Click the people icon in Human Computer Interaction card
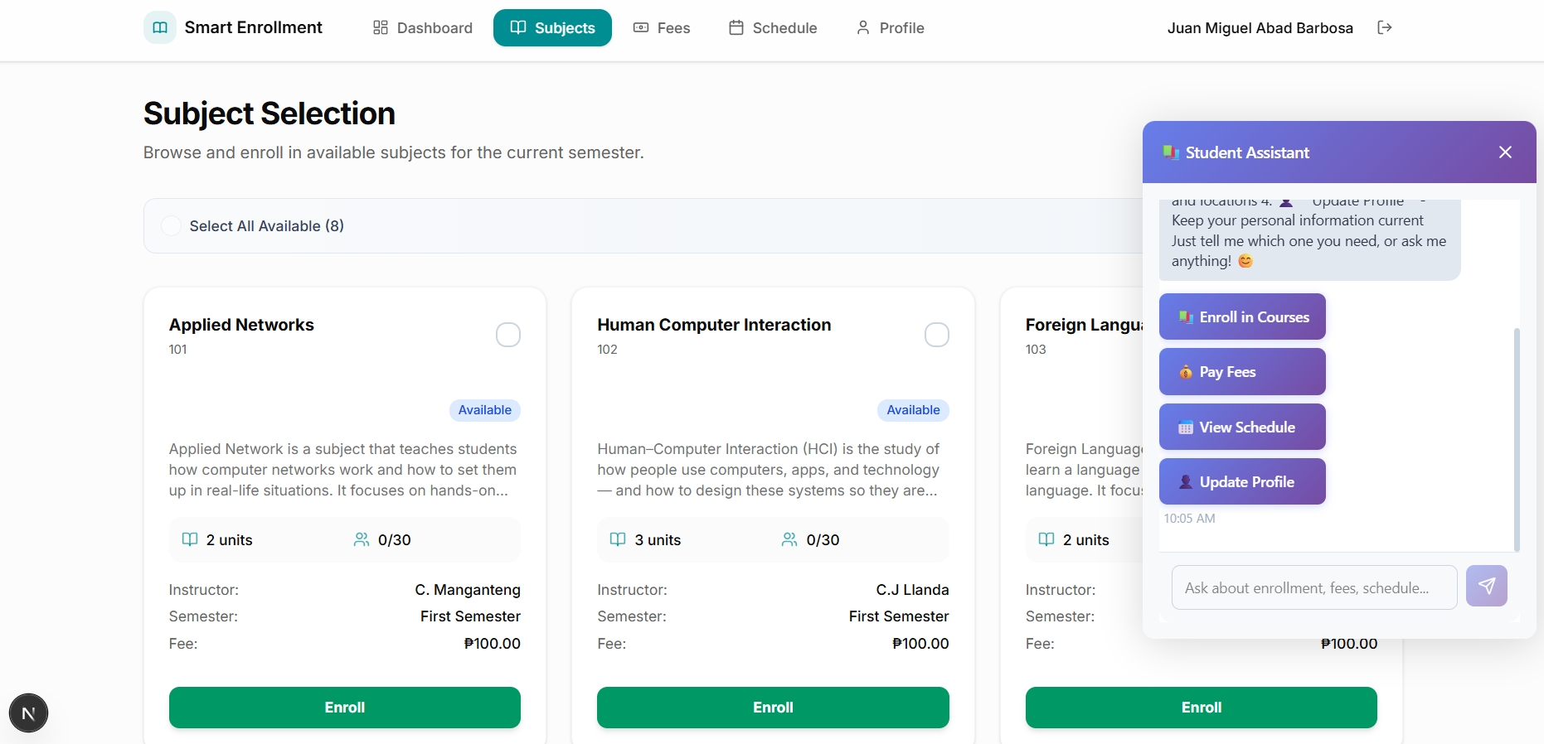The image size is (1544, 744). click(x=789, y=539)
